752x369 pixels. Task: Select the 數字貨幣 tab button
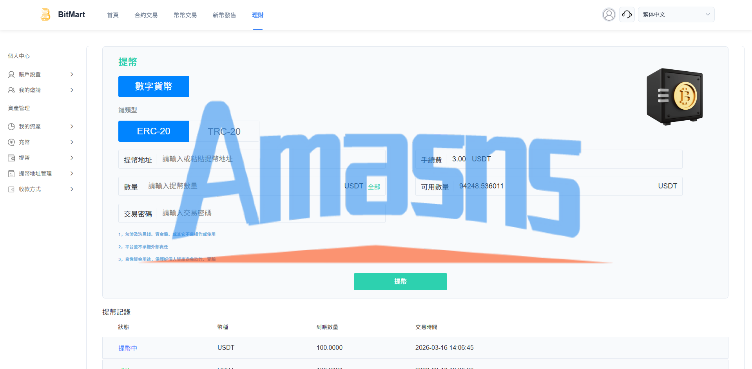click(154, 87)
